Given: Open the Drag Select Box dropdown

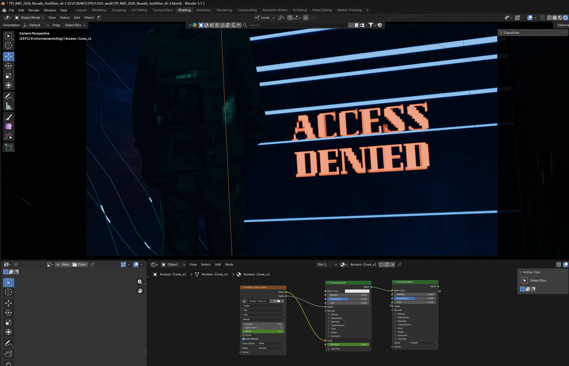Looking at the screenshot, I should pyautogui.click(x=75, y=25).
